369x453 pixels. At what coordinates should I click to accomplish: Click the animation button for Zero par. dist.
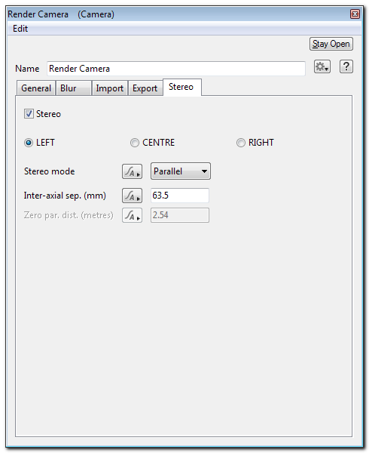(x=132, y=215)
